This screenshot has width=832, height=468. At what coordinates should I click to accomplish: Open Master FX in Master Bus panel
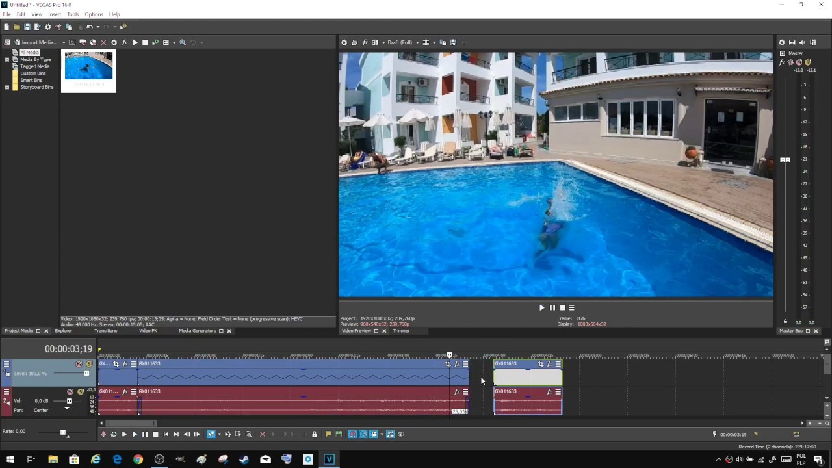[782, 62]
